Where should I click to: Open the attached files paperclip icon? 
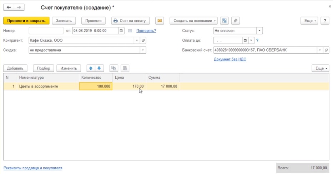click(235, 21)
